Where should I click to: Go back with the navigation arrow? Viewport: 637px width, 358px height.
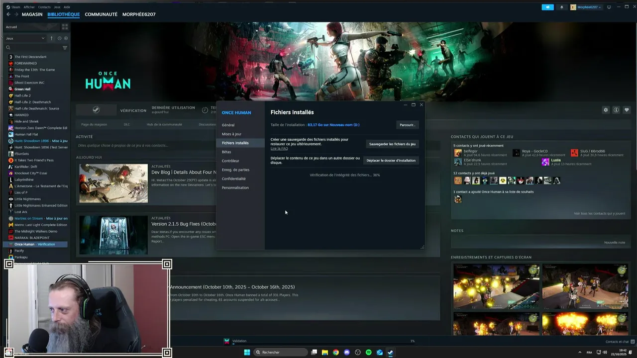click(x=8, y=14)
